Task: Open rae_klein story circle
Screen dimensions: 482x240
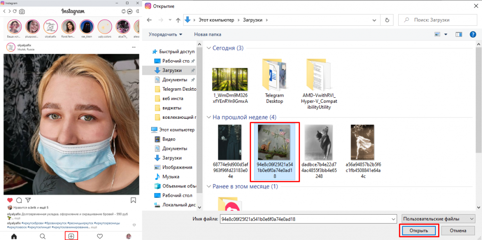Action: pos(87,27)
